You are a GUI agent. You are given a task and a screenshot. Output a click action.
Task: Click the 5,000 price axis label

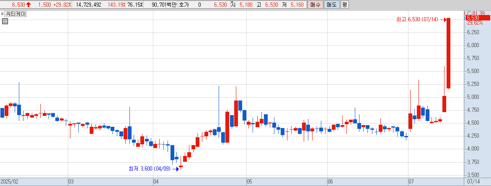tap(473, 97)
